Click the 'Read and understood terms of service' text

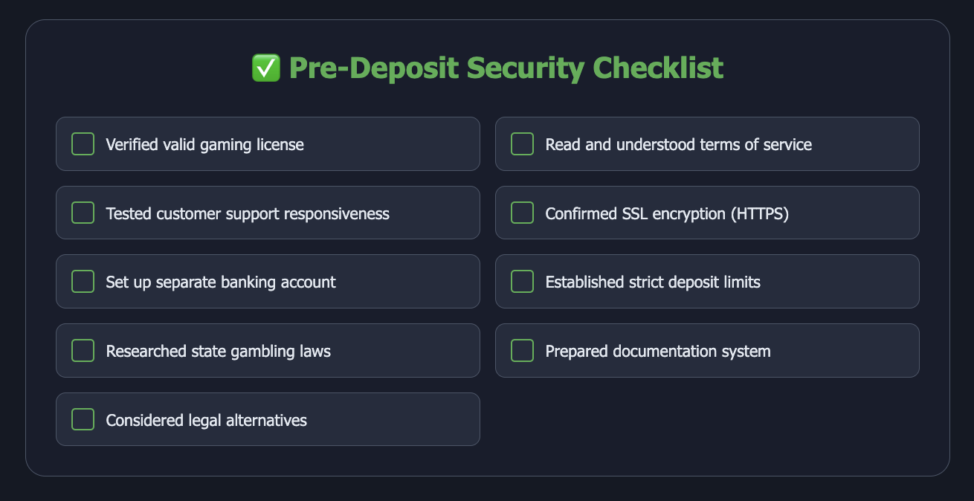679,144
